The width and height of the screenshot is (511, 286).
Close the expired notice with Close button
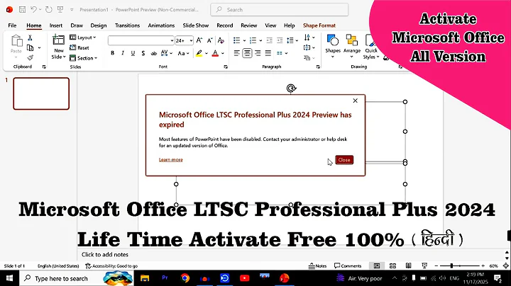pos(344,160)
